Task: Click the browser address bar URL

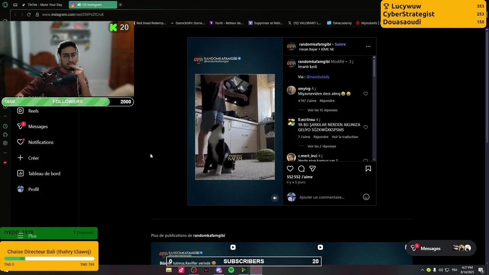Action: click(73, 15)
